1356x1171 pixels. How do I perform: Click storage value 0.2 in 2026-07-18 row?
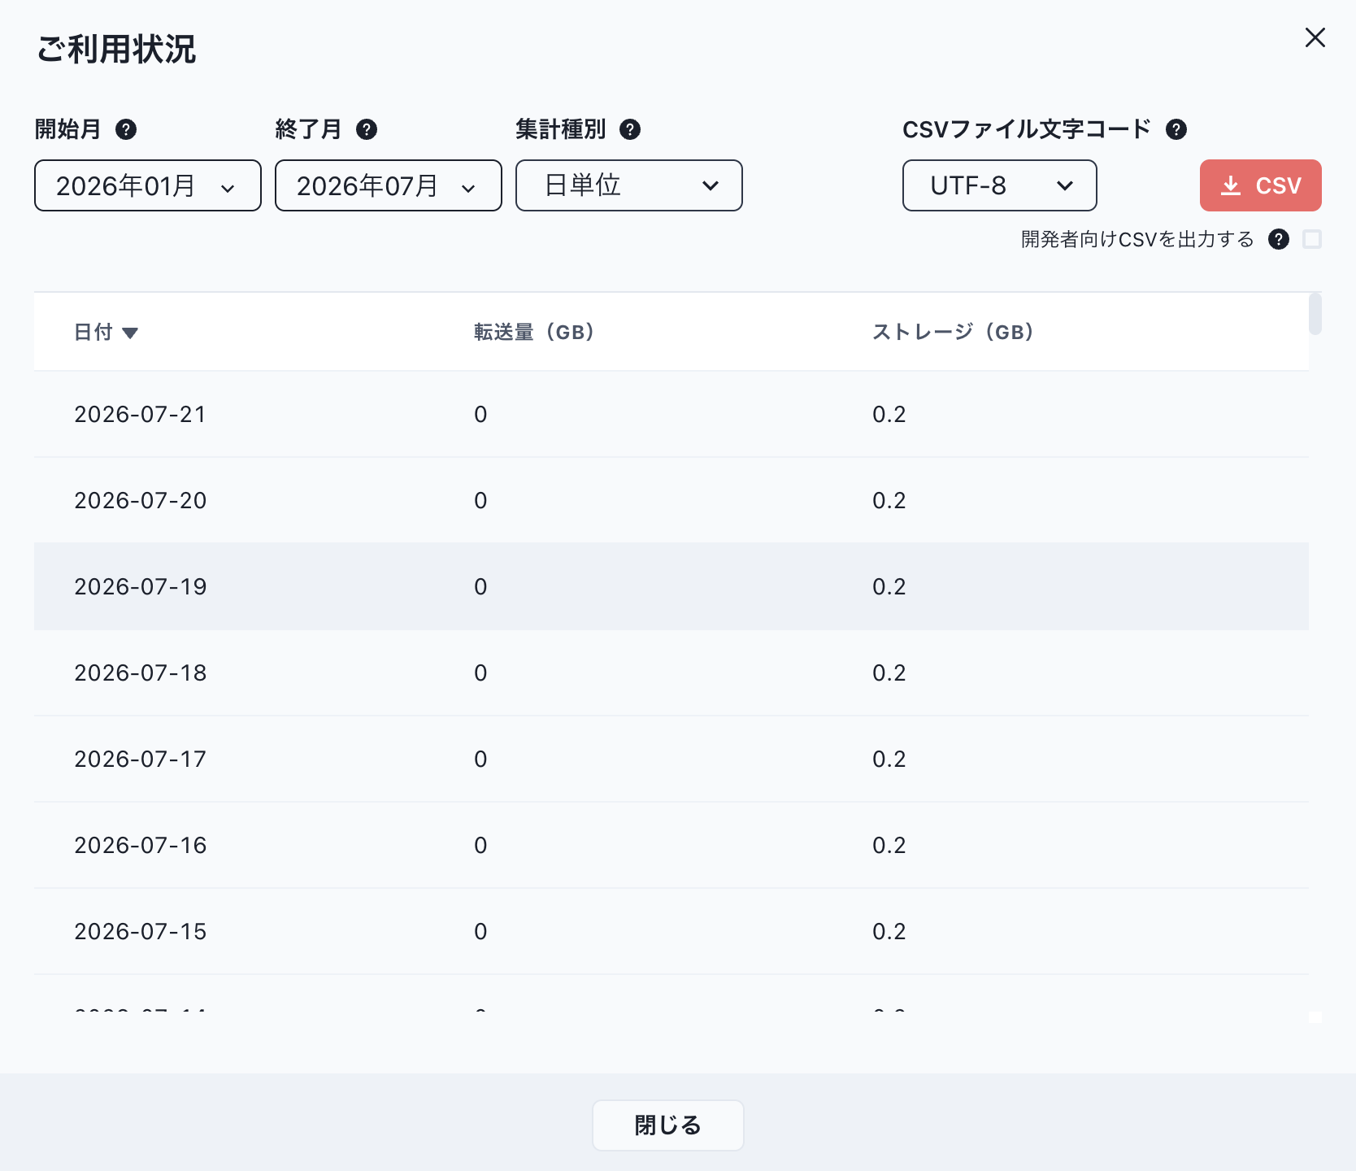(x=889, y=673)
